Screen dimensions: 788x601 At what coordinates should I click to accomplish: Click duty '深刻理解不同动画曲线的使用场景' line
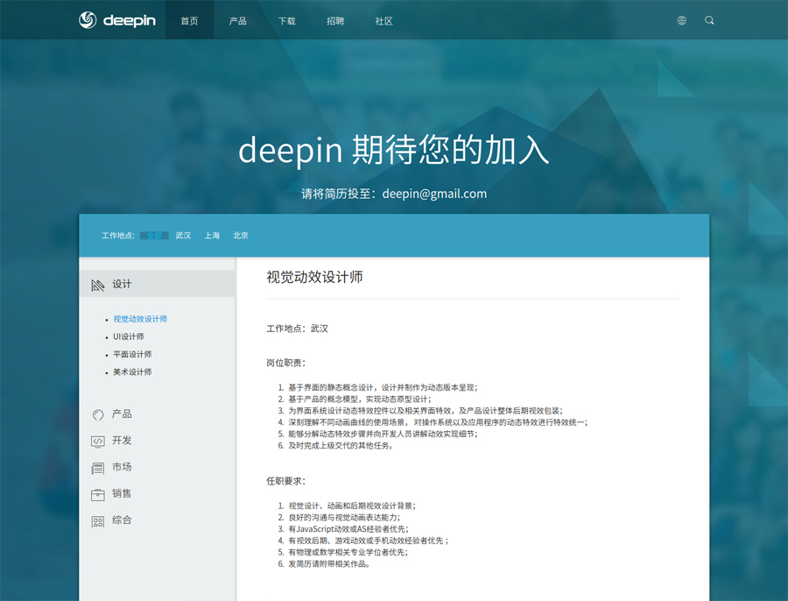point(438,422)
